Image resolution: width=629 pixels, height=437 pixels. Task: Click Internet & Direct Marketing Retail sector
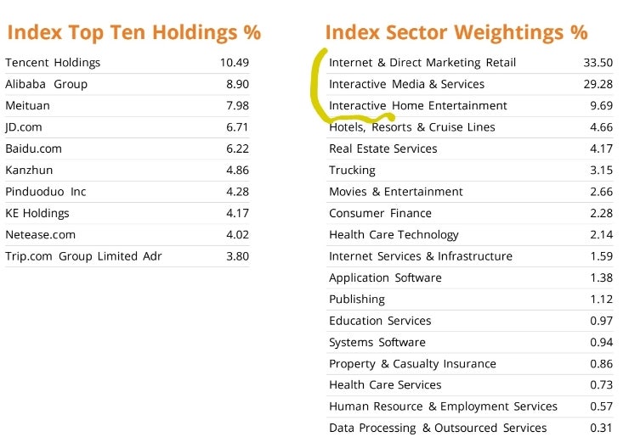(x=422, y=63)
